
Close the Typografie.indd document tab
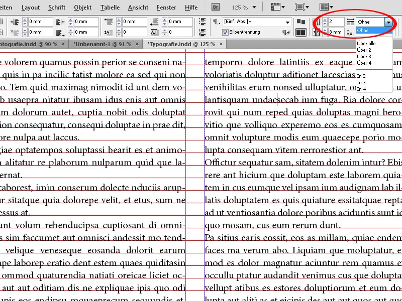point(221,44)
